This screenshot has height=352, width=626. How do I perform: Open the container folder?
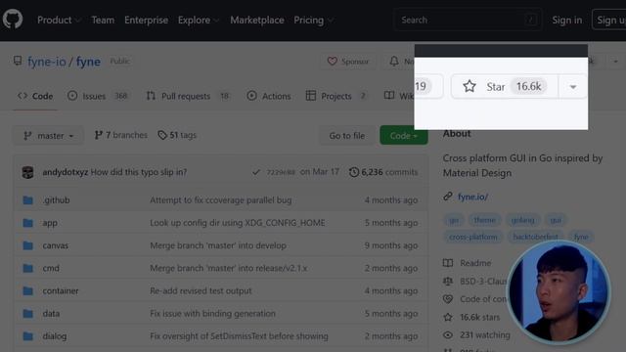[61, 291]
